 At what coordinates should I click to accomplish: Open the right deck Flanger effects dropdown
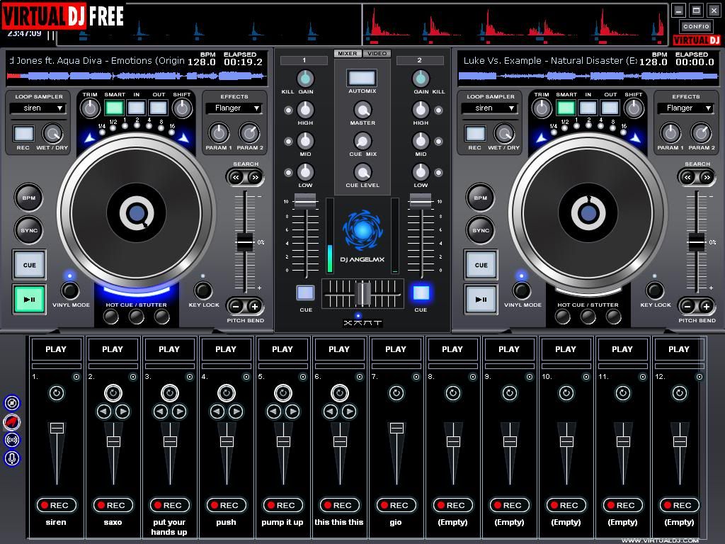tap(685, 108)
